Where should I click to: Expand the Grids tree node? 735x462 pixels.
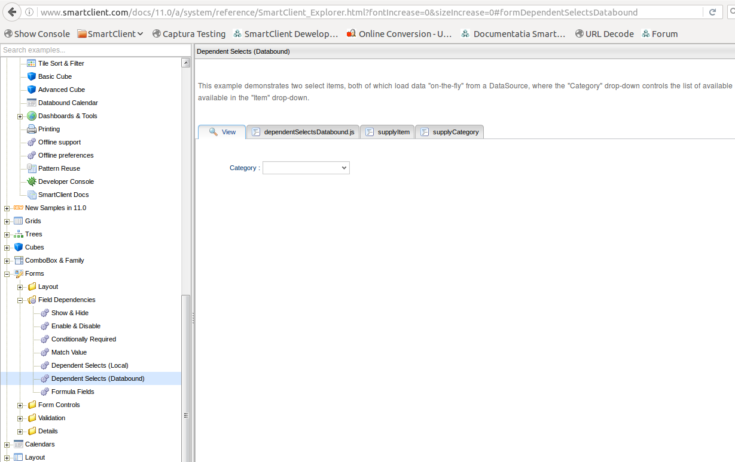pos(7,221)
